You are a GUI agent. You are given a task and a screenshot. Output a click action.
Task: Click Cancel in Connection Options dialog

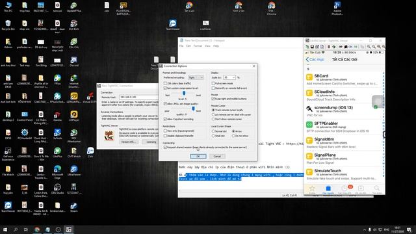217,156
